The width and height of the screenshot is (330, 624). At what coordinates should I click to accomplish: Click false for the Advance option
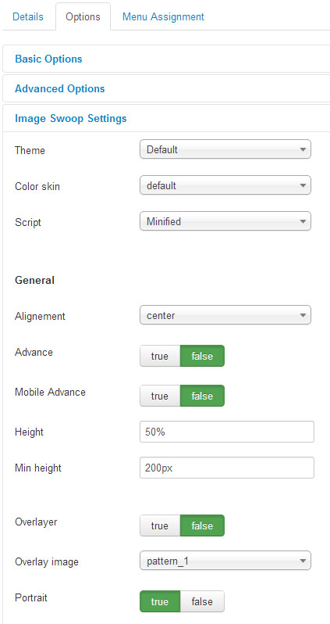pyautogui.click(x=202, y=356)
